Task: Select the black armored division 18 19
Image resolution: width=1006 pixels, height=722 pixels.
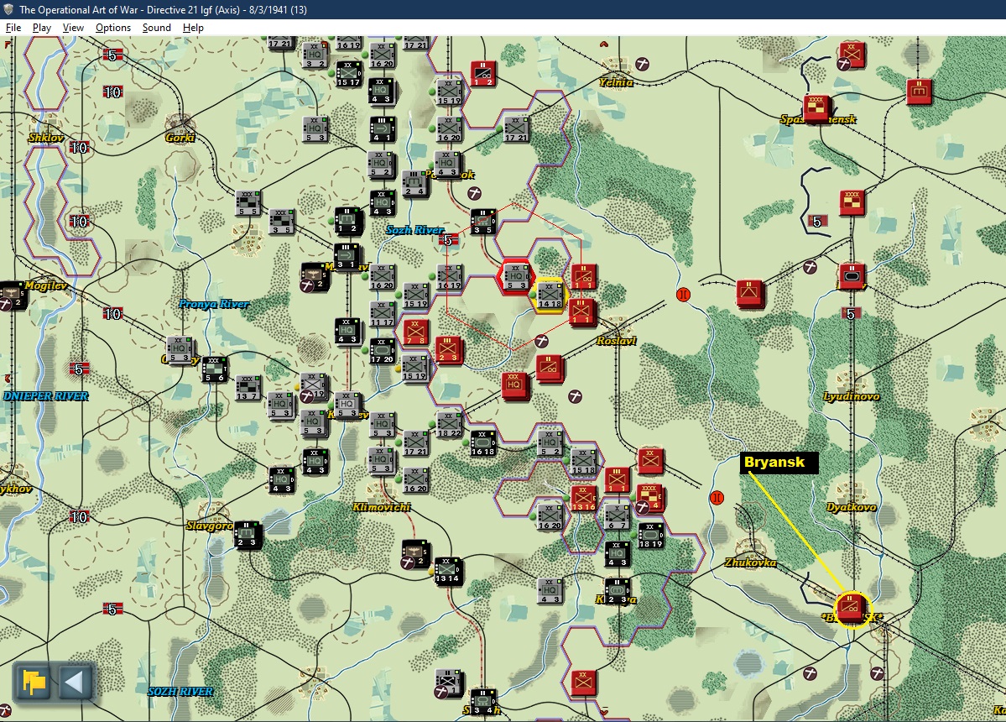Action: tap(650, 536)
